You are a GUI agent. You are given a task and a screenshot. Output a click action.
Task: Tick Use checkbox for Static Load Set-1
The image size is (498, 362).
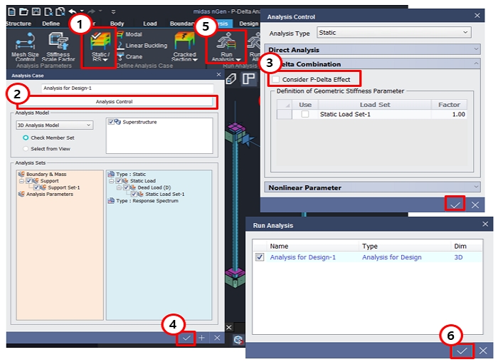(304, 114)
